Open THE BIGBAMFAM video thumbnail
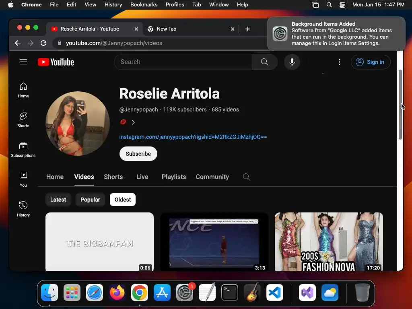Viewport: 412px width, 309px height. point(100,241)
